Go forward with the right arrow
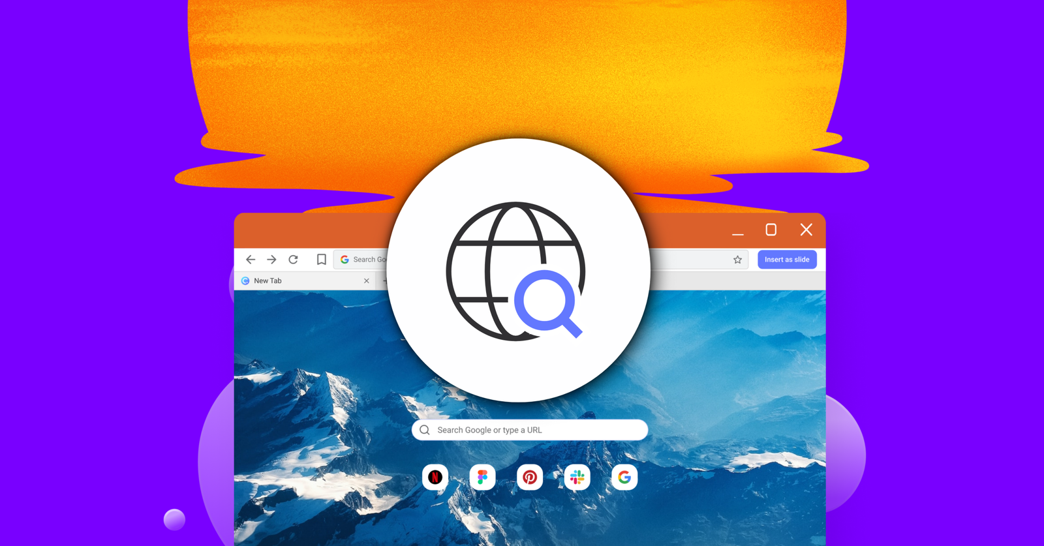The image size is (1044, 546). [x=271, y=260]
